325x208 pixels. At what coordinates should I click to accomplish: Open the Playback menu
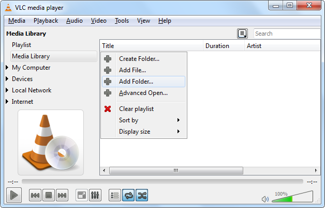point(46,21)
